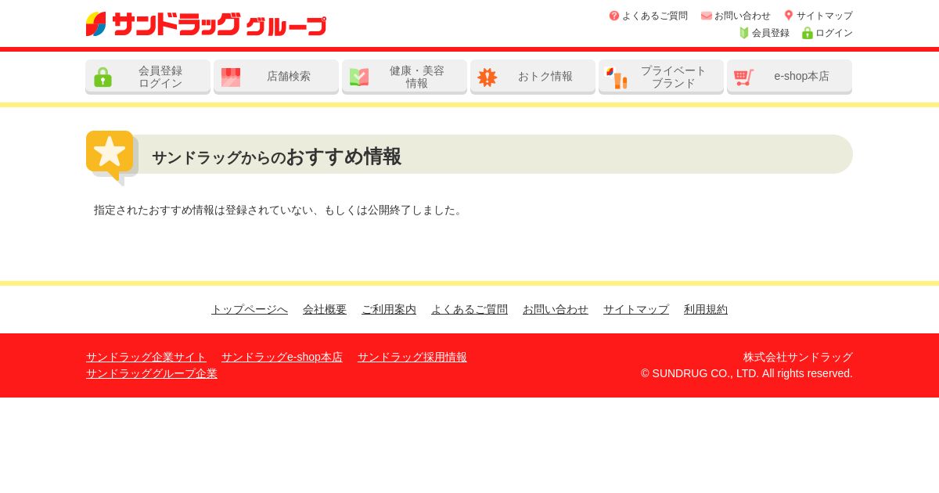The image size is (939, 493).
Task: Click the green beginner mark icon by 会員登録
Action: pos(744,33)
